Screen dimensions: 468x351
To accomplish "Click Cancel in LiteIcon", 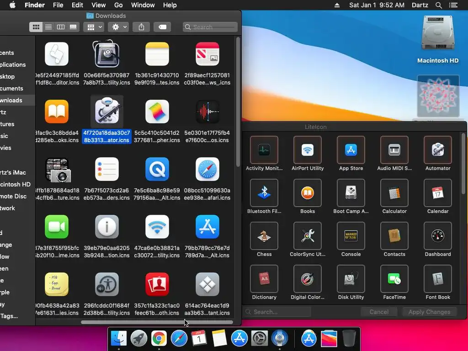I will click(379, 312).
